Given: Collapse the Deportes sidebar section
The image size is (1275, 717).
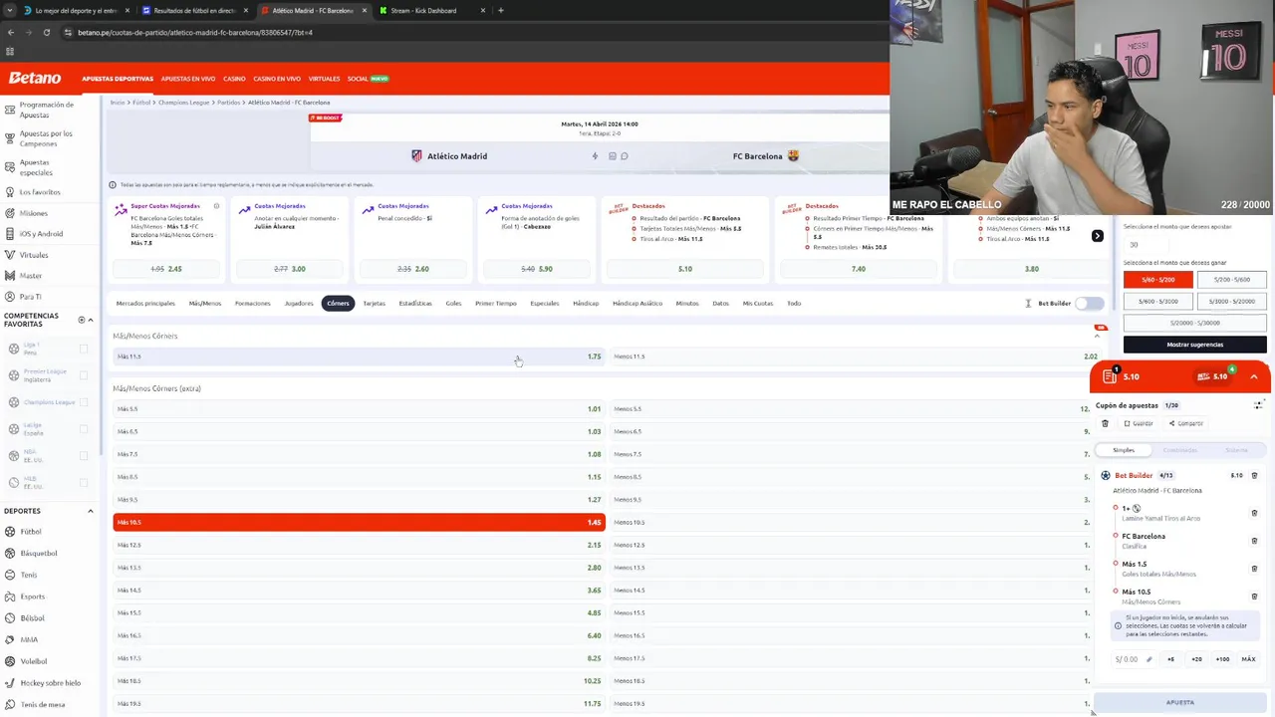Looking at the screenshot, I should (x=91, y=511).
